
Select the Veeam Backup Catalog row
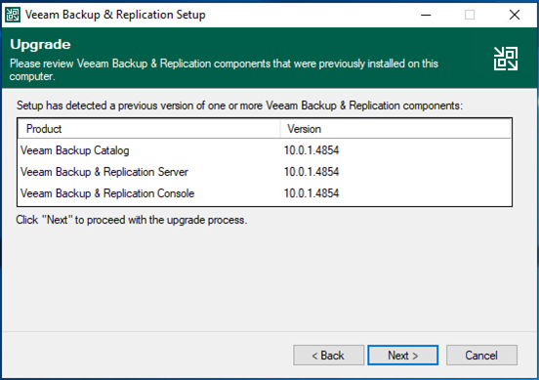tap(265, 150)
